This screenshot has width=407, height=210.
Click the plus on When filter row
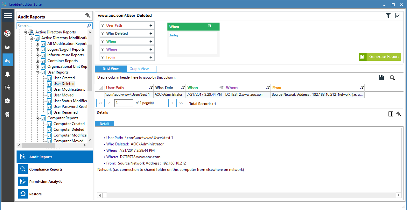click(x=151, y=41)
